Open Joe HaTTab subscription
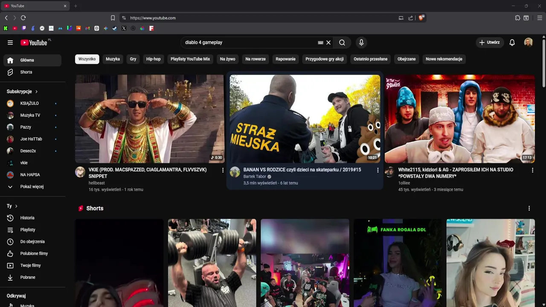 click(32, 139)
